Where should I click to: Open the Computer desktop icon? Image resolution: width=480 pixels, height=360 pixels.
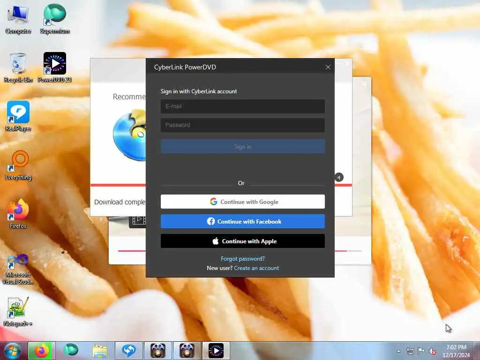tap(18, 19)
